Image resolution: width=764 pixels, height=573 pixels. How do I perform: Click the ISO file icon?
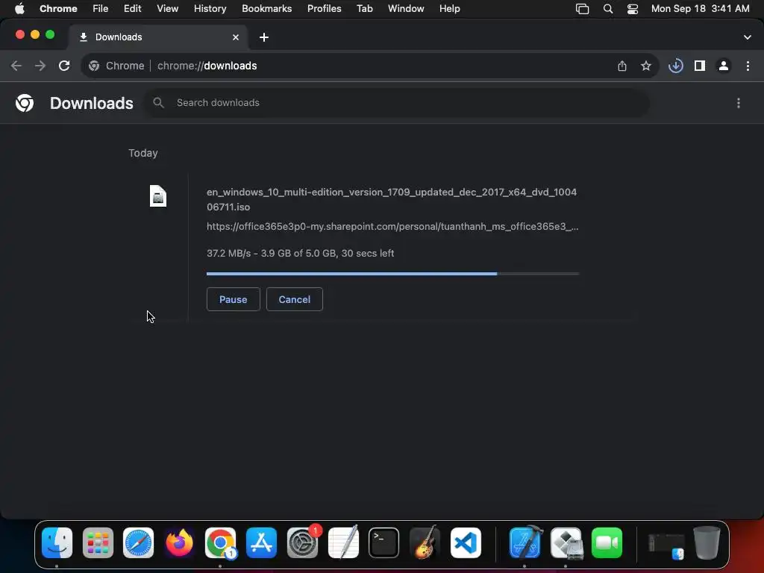[158, 196]
